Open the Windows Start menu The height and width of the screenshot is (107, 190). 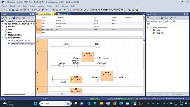(x=36, y=103)
